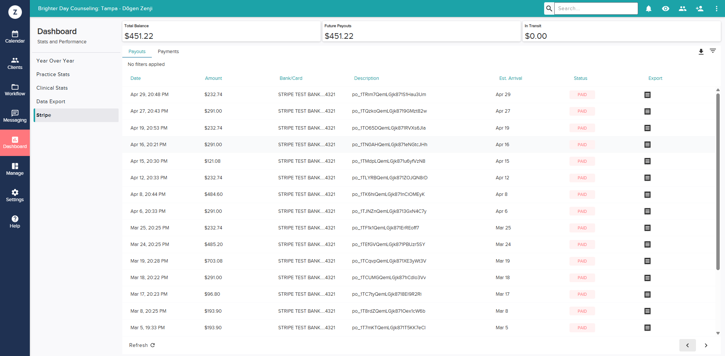This screenshot has width=725, height=356.
Task: Export the Mar 17 payout row
Action: [647, 295]
